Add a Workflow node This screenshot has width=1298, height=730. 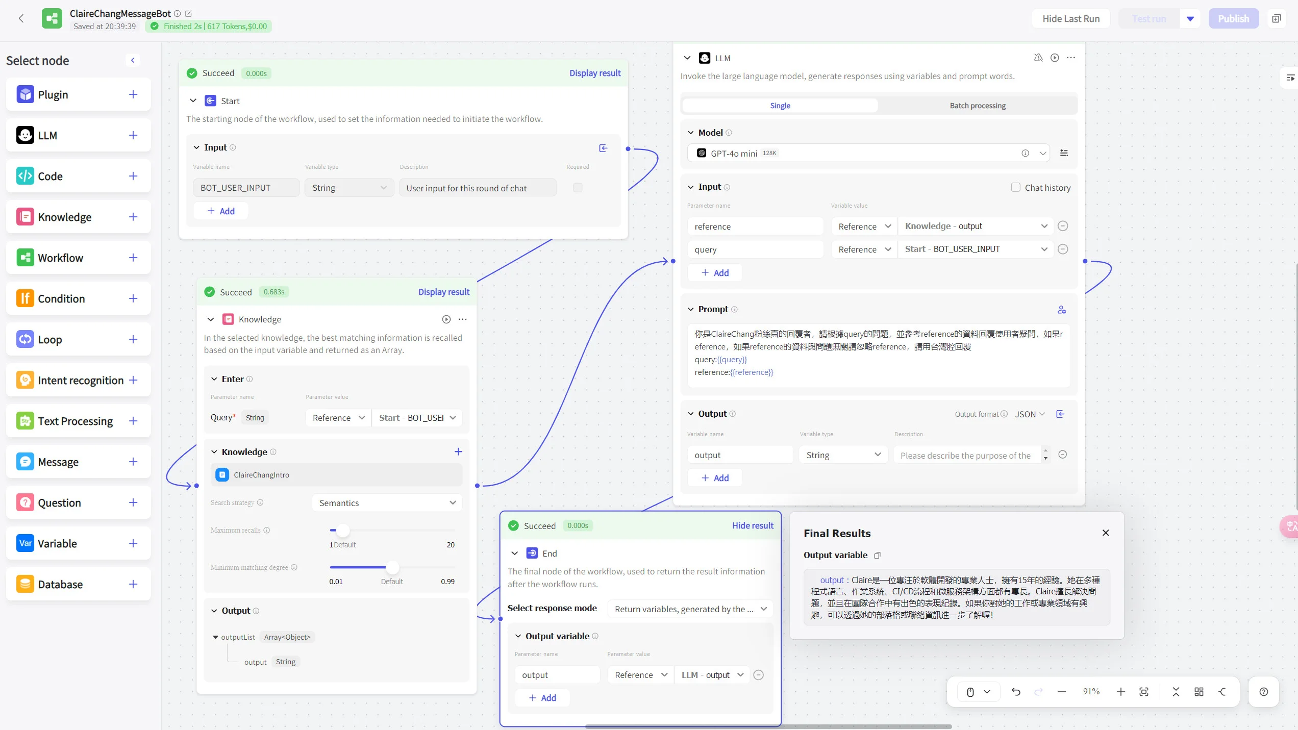(133, 258)
